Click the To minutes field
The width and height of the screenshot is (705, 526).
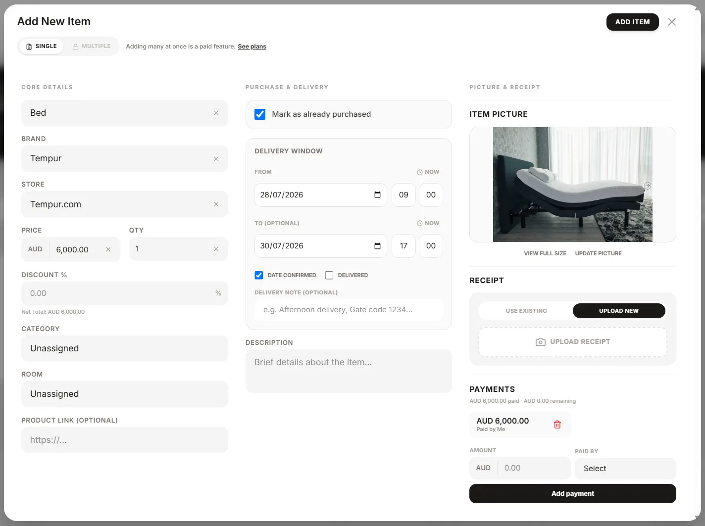pyautogui.click(x=431, y=246)
